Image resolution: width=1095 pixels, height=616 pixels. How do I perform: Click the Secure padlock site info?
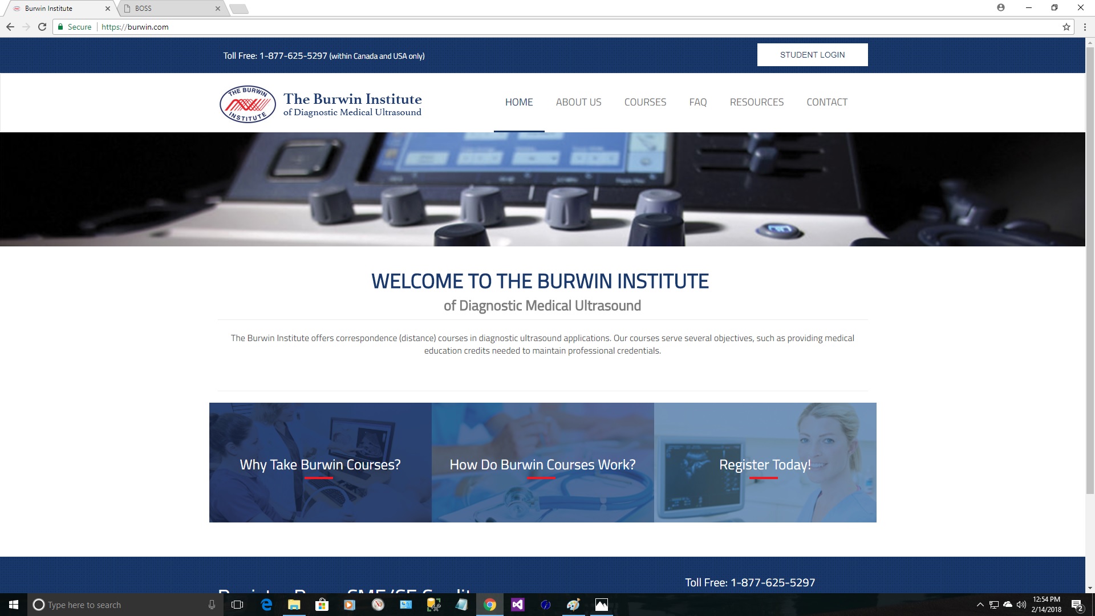point(75,27)
